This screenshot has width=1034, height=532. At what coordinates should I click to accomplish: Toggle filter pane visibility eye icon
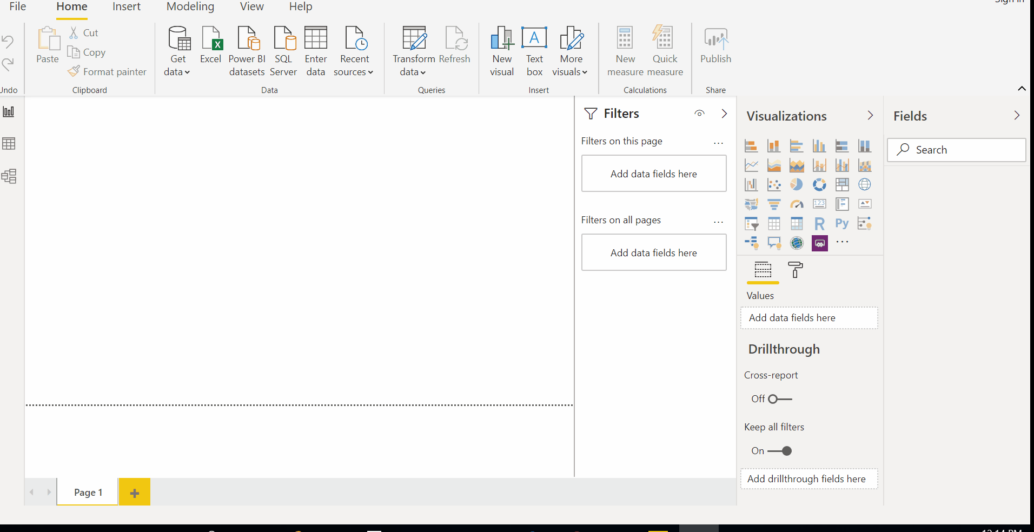[x=699, y=114]
